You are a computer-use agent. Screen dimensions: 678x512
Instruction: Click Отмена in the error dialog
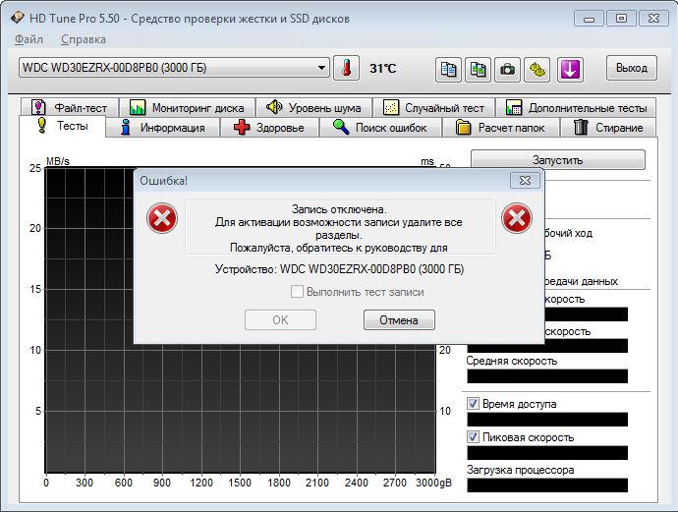point(399,320)
